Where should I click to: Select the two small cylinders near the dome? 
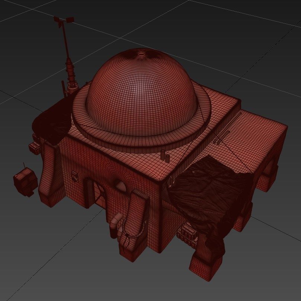point(165,156)
